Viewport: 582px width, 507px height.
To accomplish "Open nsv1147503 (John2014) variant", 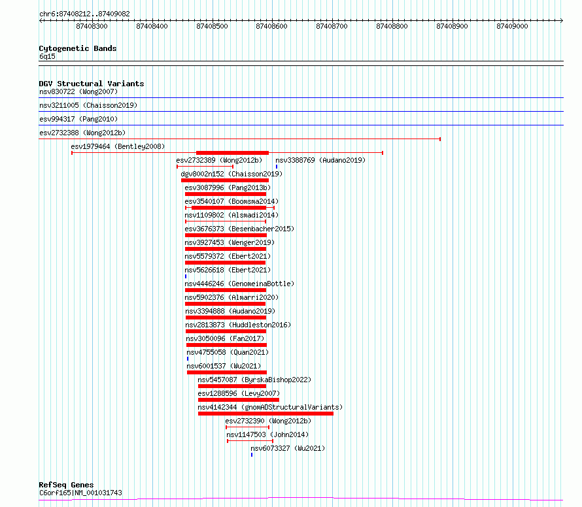I will click(x=267, y=434).
